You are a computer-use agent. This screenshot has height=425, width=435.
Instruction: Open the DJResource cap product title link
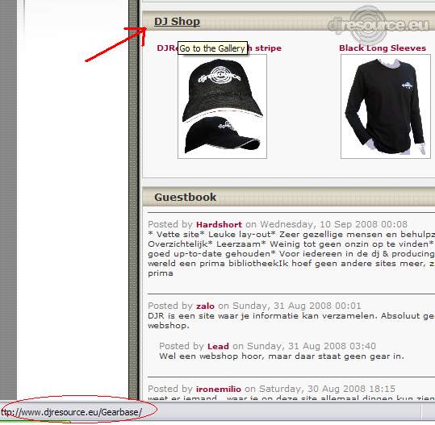pyautogui.click(x=220, y=48)
